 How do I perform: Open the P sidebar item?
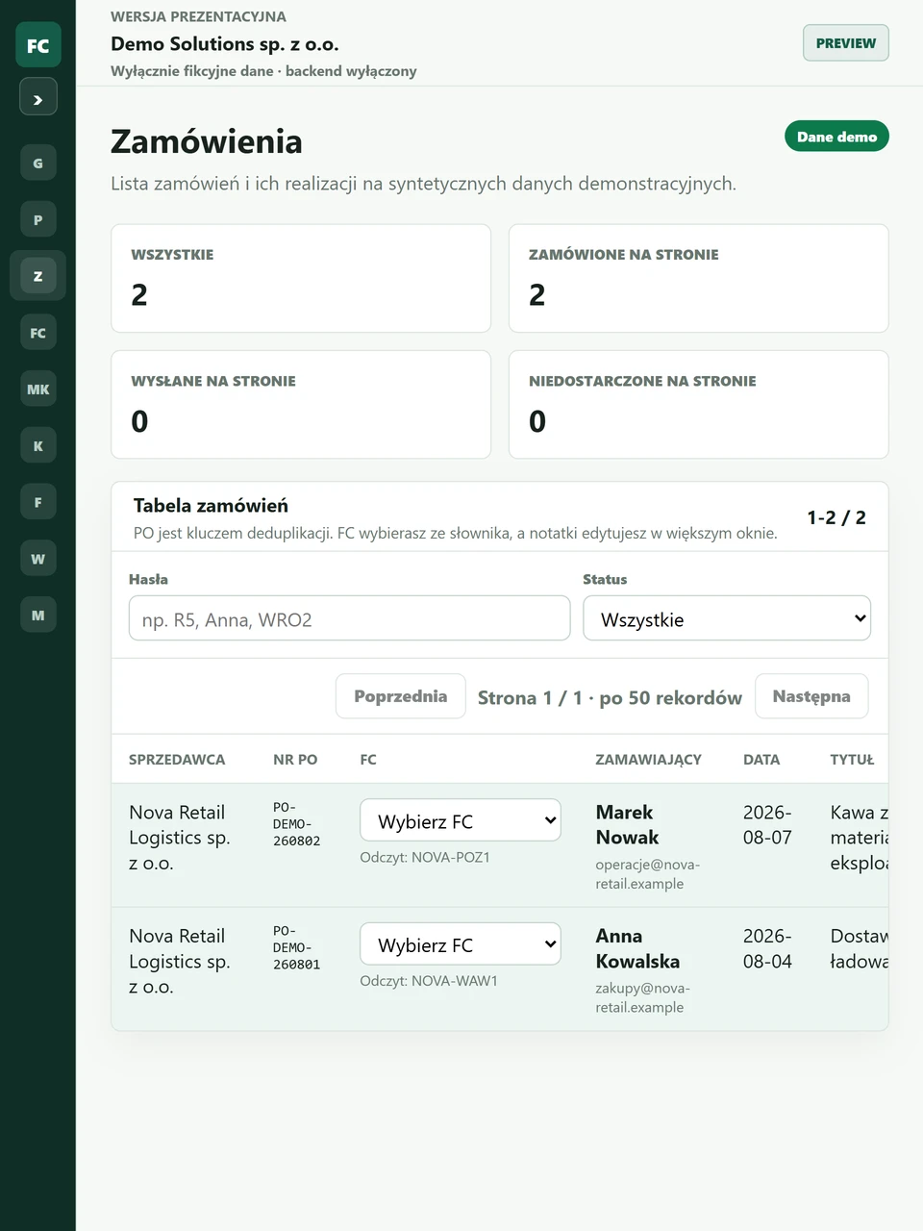pos(37,219)
